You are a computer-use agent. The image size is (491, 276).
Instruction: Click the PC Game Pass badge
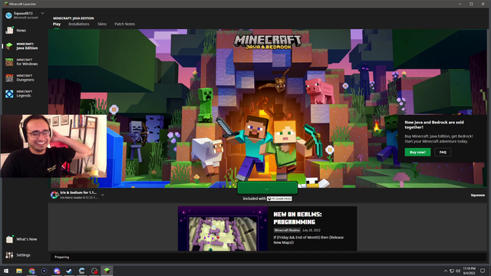click(x=279, y=199)
